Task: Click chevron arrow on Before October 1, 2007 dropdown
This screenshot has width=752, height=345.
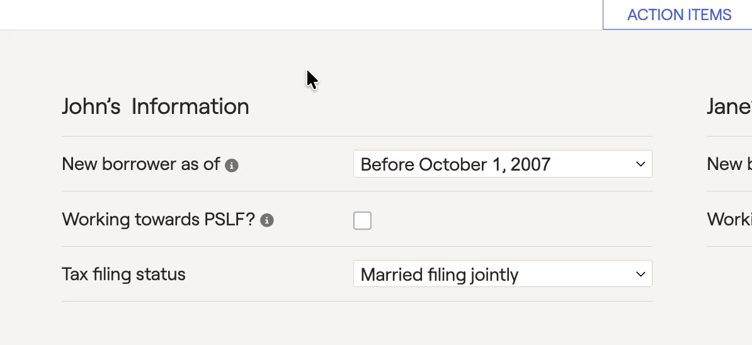Action: [641, 164]
